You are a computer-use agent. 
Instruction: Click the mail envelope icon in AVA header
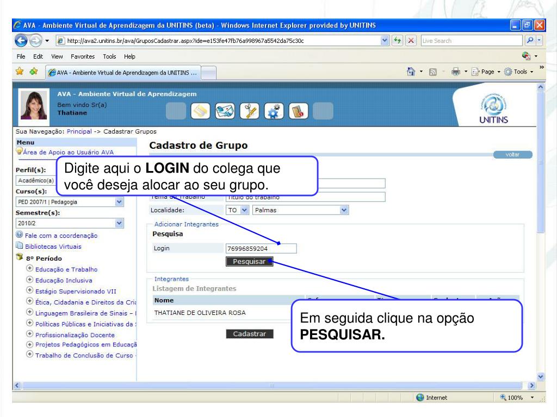click(x=225, y=111)
